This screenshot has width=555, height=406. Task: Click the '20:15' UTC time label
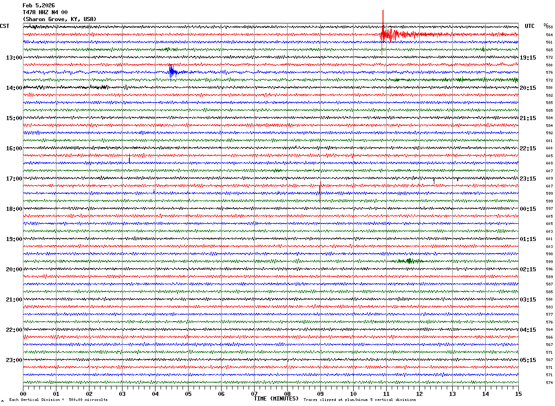528,88
